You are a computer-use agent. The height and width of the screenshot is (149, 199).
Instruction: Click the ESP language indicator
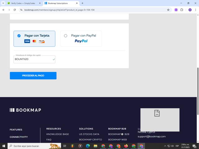[x=177, y=146]
